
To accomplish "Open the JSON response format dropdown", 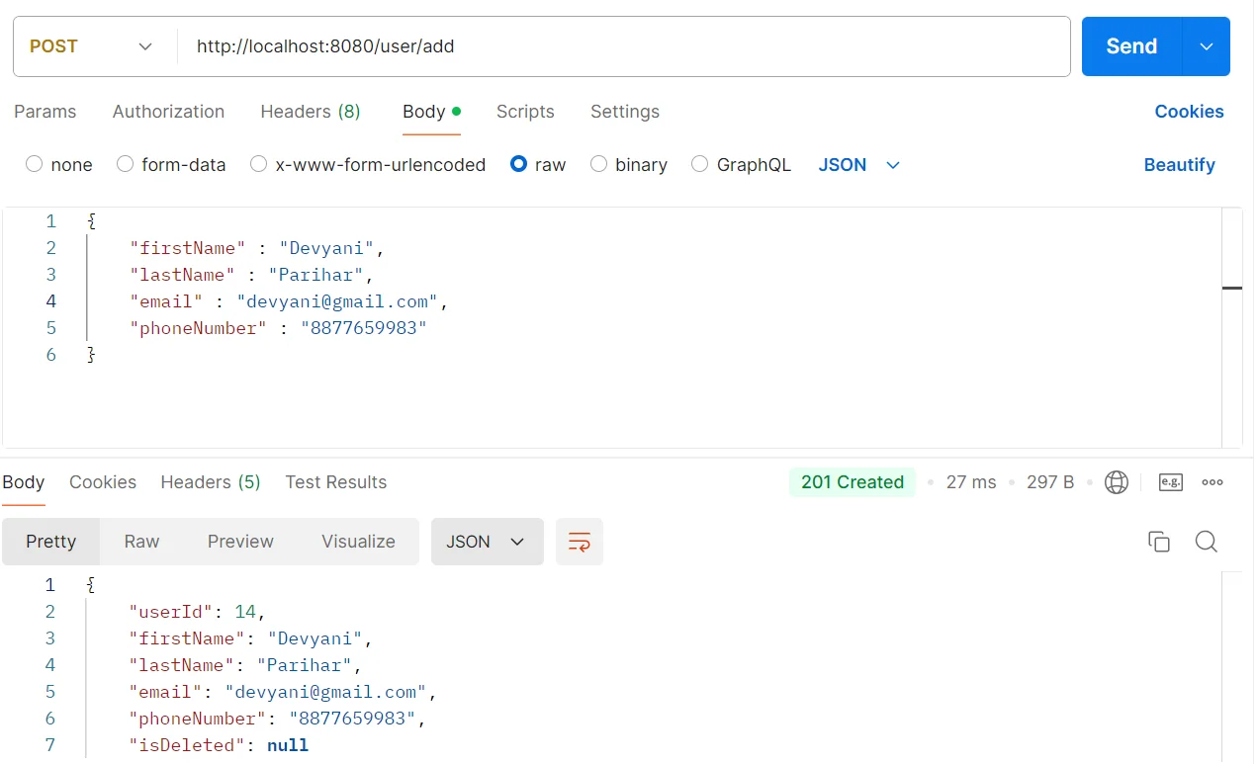I will [x=487, y=542].
